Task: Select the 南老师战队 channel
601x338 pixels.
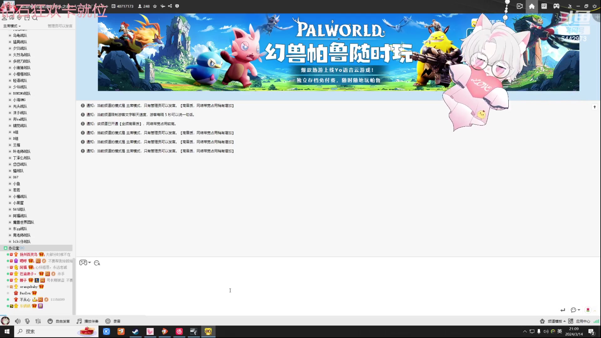Action: pyautogui.click(x=22, y=235)
